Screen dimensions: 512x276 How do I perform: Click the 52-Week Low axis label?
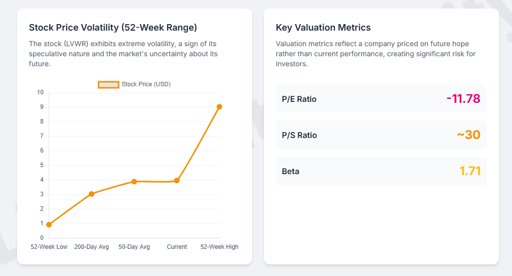pyautogui.click(x=49, y=247)
